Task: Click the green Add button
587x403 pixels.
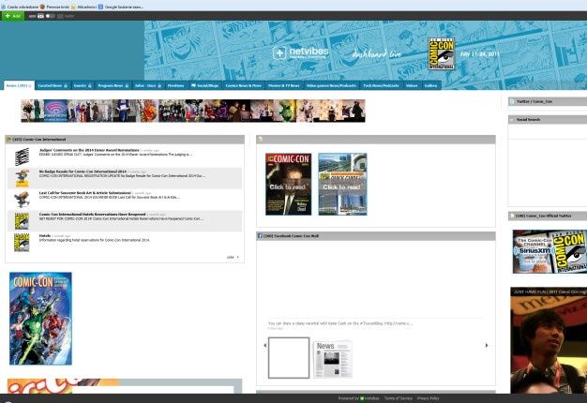Action: coord(13,16)
